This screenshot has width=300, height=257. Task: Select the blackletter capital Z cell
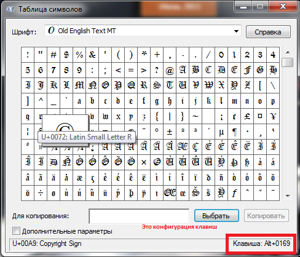(x=247, y=85)
